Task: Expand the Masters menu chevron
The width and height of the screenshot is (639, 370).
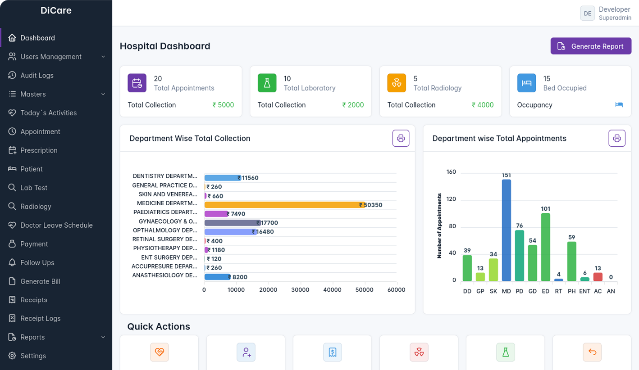Action: tap(103, 94)
